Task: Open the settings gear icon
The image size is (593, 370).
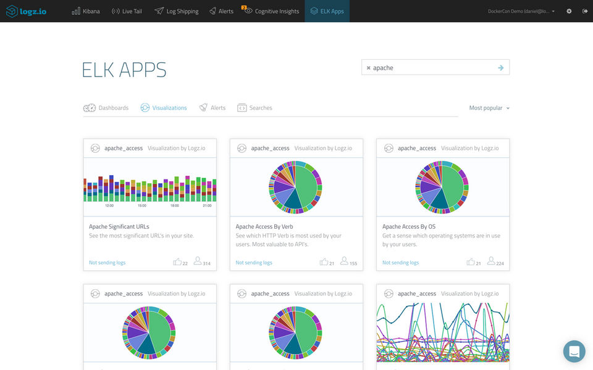Action: 569,11
